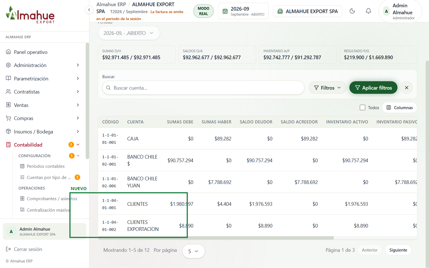Open the Filtros dropdown
The width and height of the screenshot is (429, 268).
327,88
